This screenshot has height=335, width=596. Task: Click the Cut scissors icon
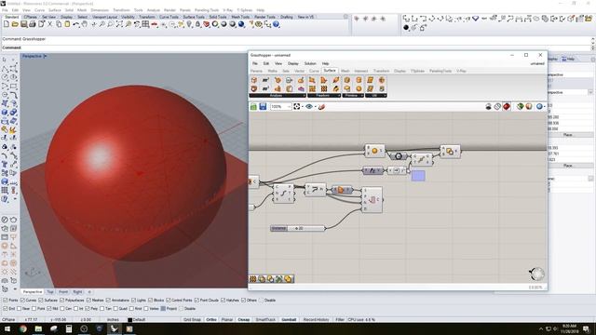[x=49, y=24]
